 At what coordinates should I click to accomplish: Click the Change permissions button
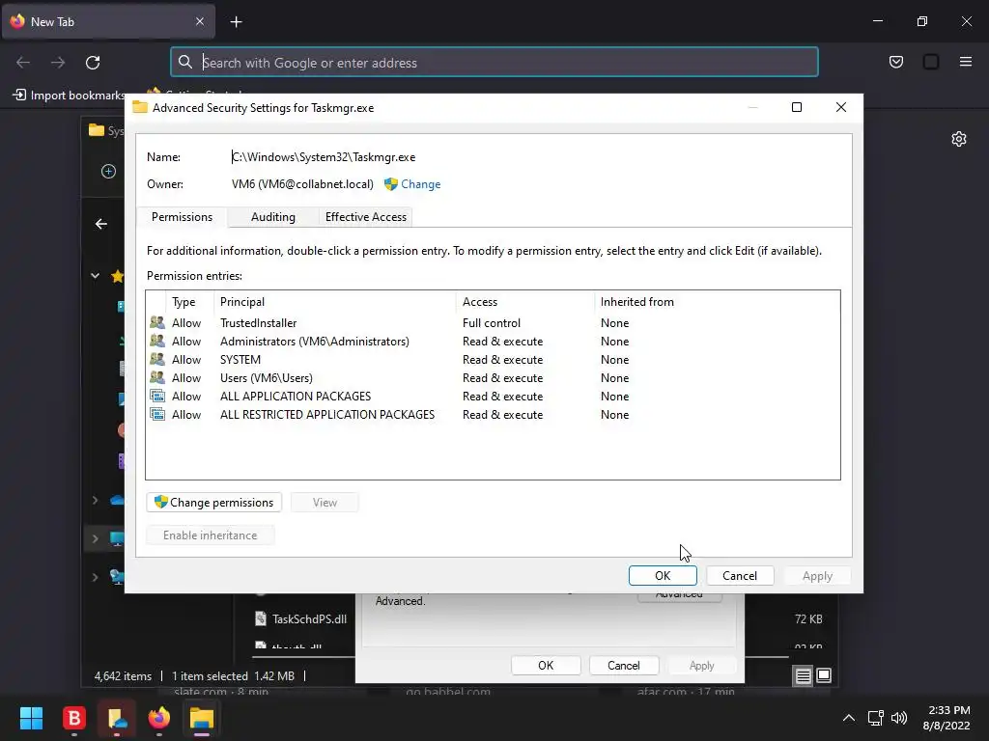213,502
